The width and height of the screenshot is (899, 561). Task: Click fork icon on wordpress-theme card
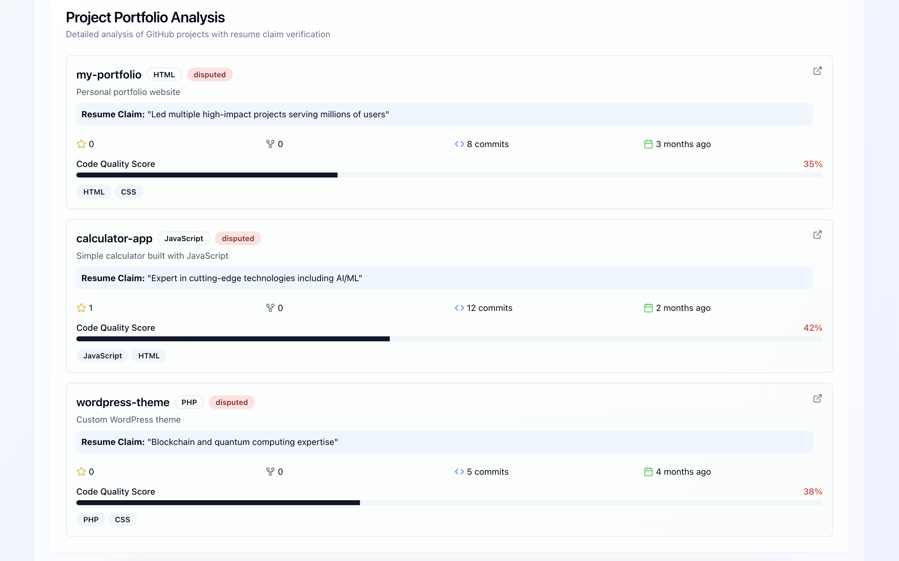(270, 472)
